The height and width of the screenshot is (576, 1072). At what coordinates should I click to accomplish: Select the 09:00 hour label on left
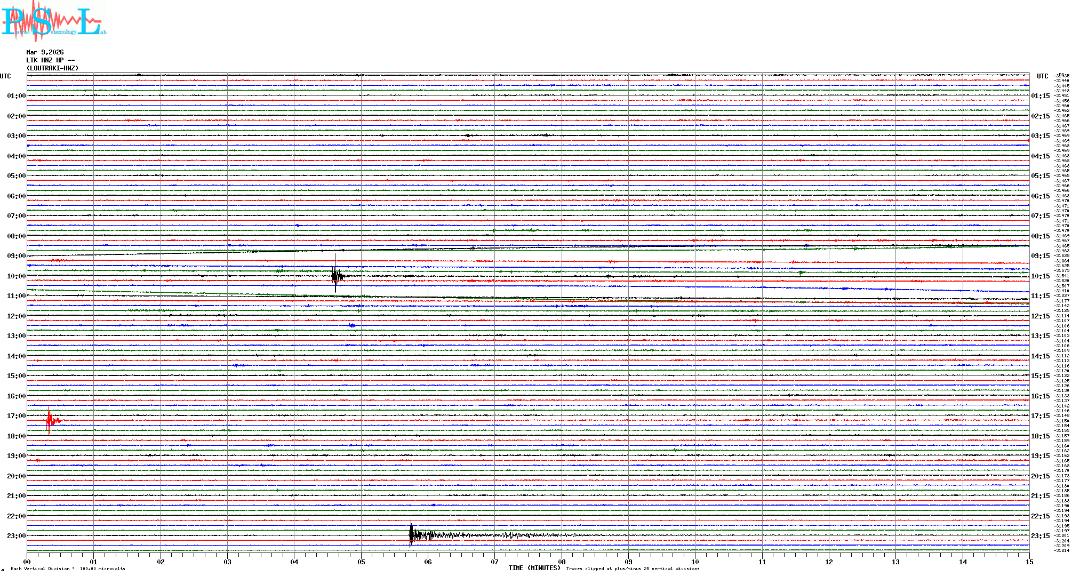(x=16, y=256)
